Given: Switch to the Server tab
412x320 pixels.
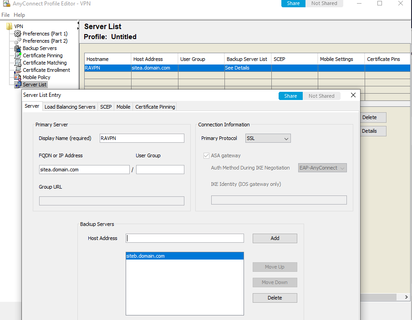Looking at the screenshot, I should [x=32, y=106].
